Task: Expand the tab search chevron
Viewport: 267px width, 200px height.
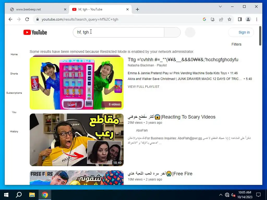Action: click(220, 7)
